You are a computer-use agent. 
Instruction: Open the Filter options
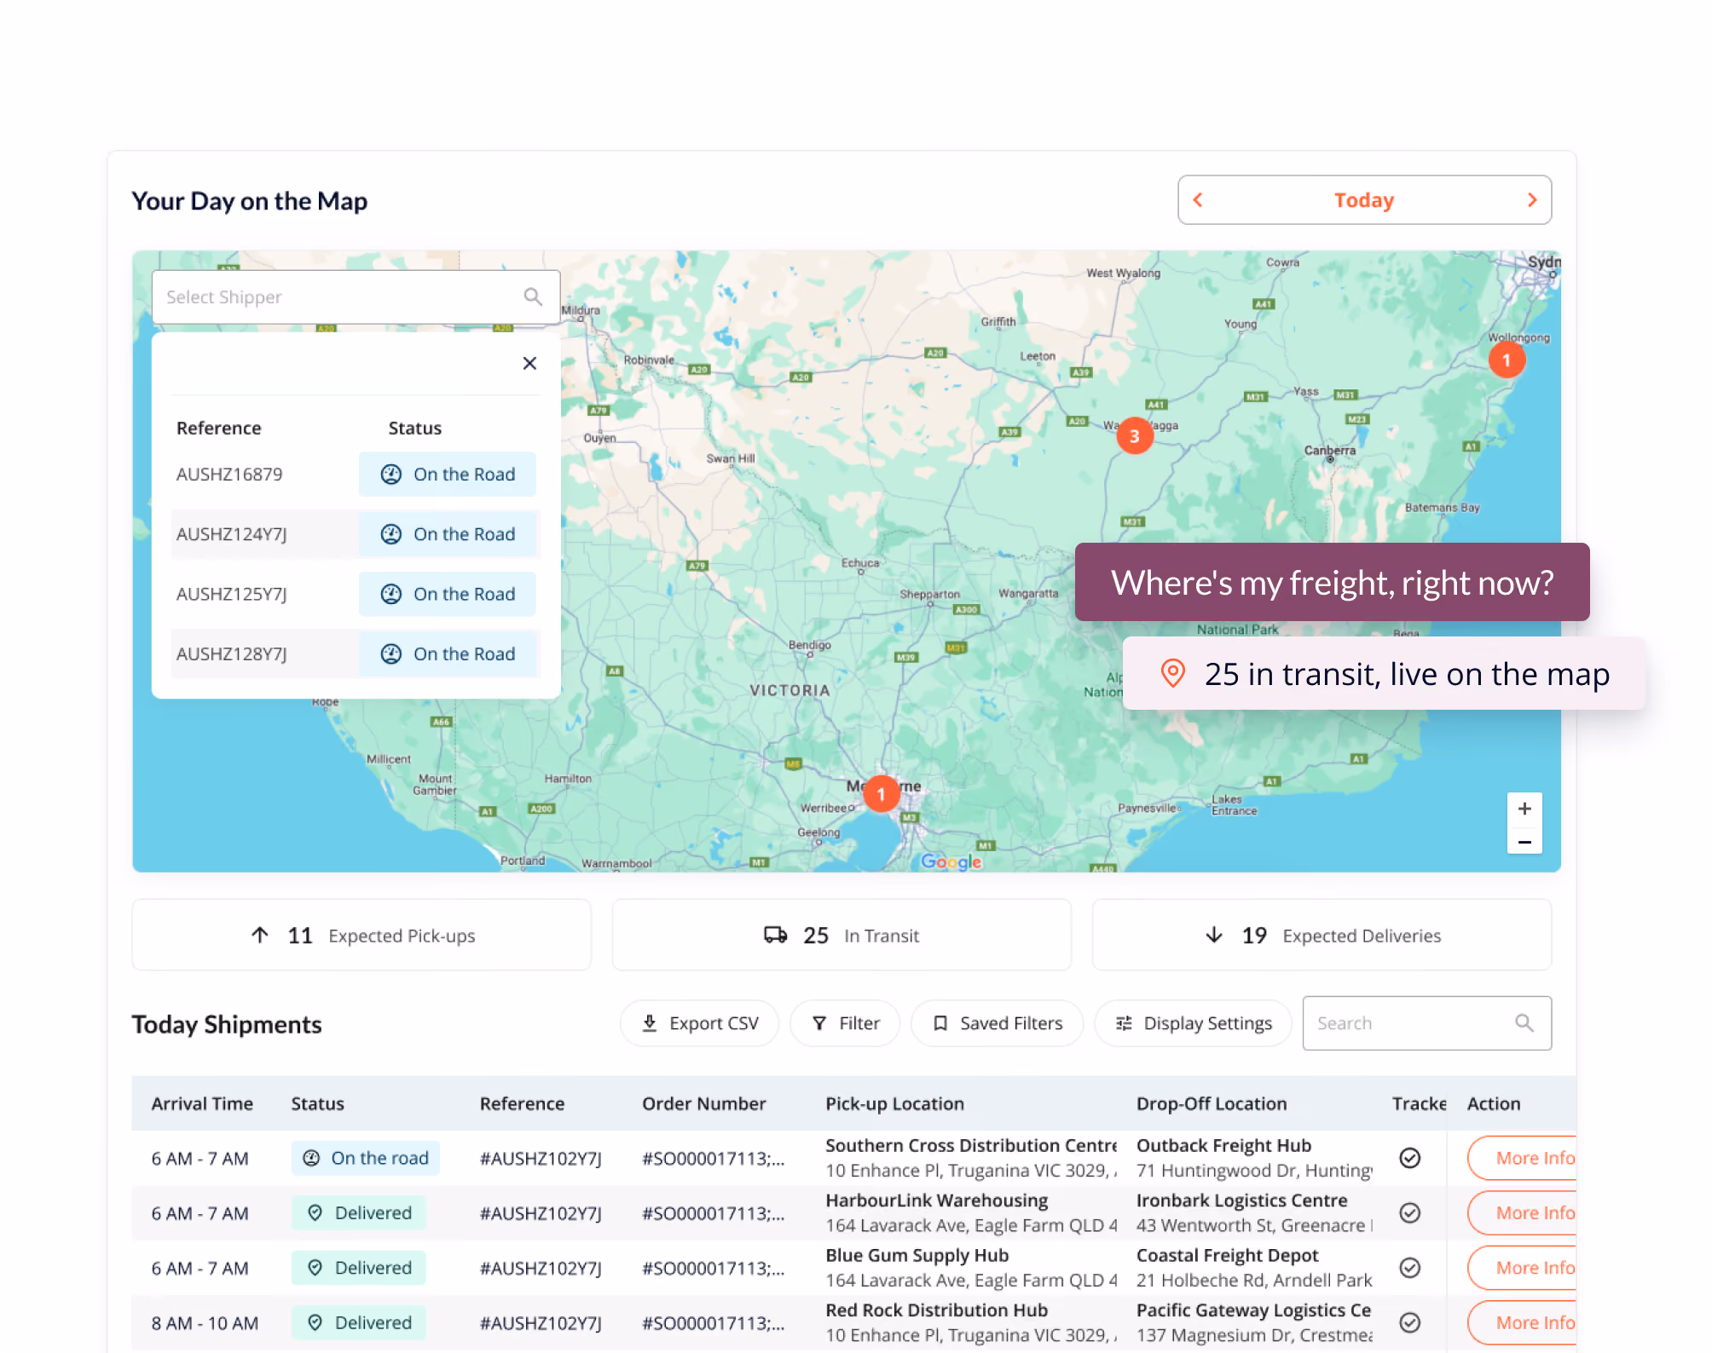point(845,1023)
